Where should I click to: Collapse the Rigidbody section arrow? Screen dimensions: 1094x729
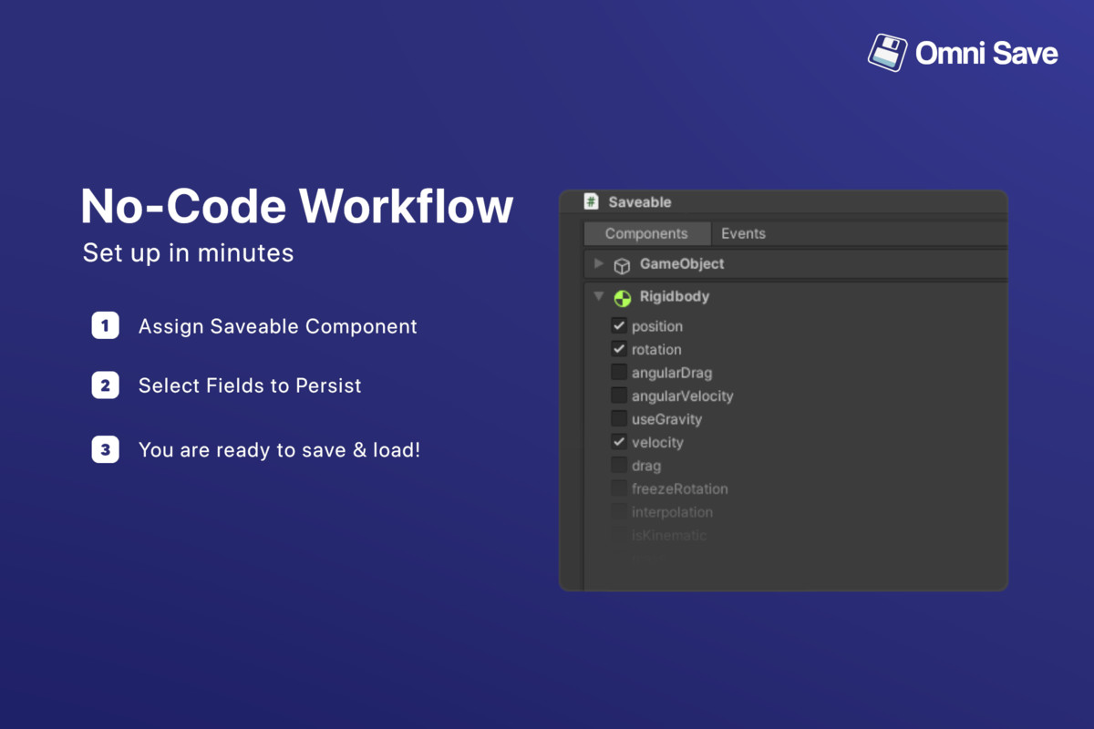tap(599, 296)
